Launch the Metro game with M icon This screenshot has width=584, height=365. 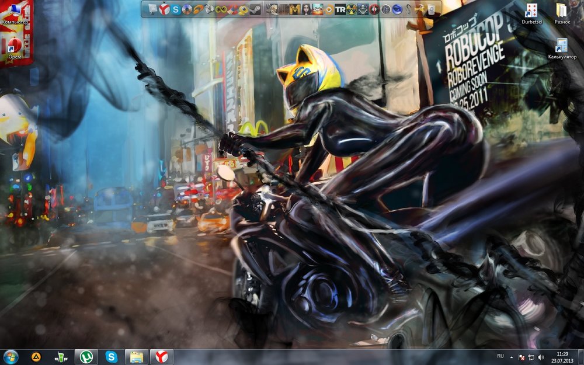(x=294, y=9)
